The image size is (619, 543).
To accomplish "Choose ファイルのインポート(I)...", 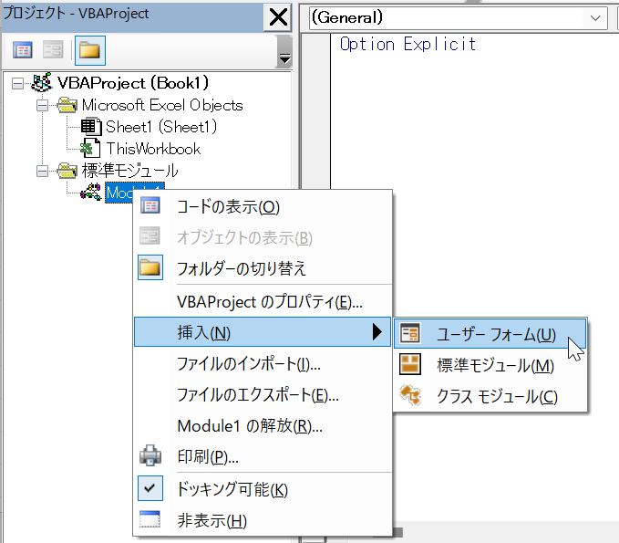I will coord(263,363).
